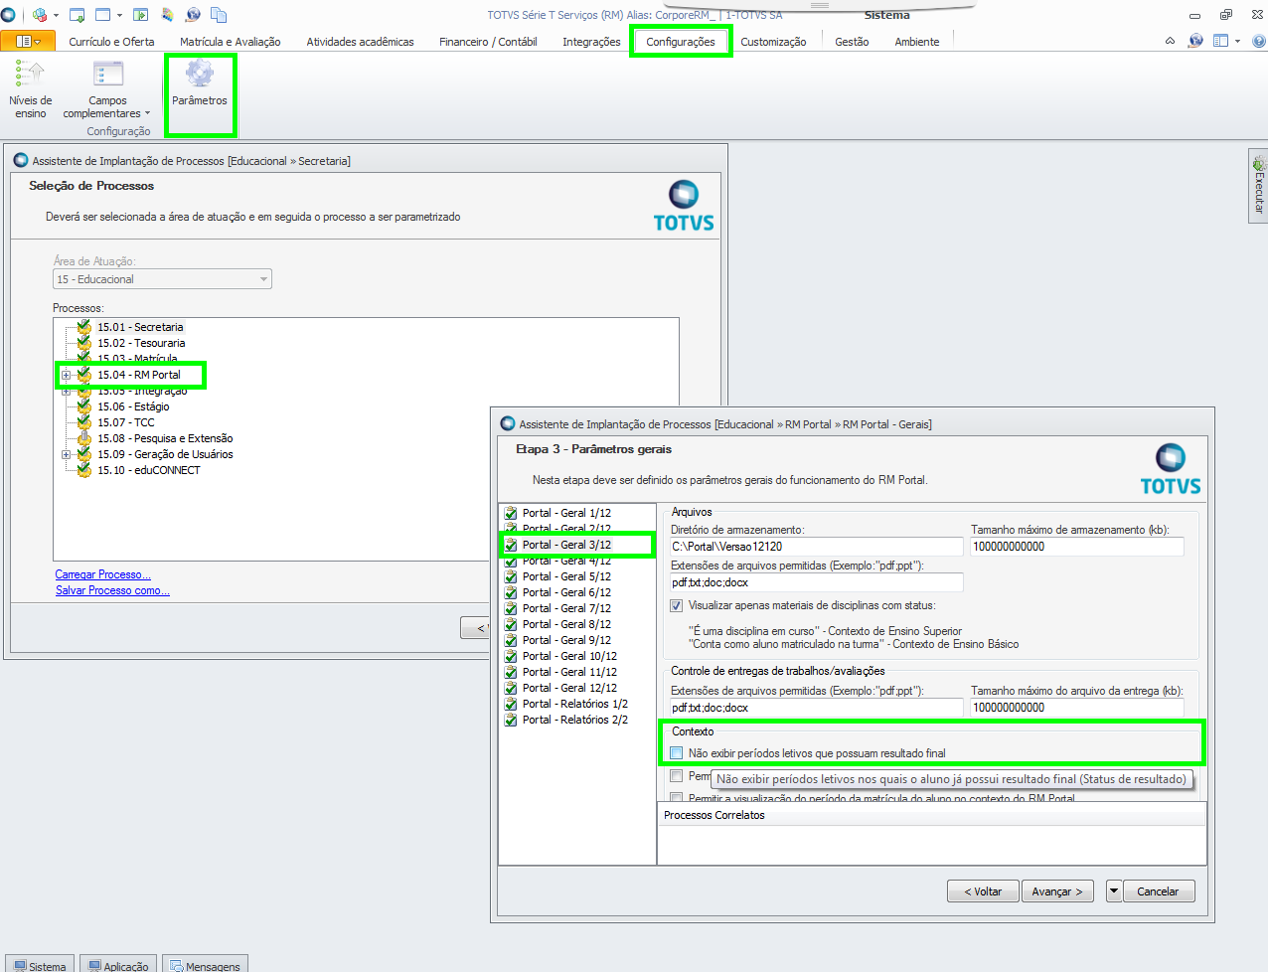Screen dimensions: 1268x972
Task: Open dropdown arrow next to colored cubes icon
Action: click(56, 15)
